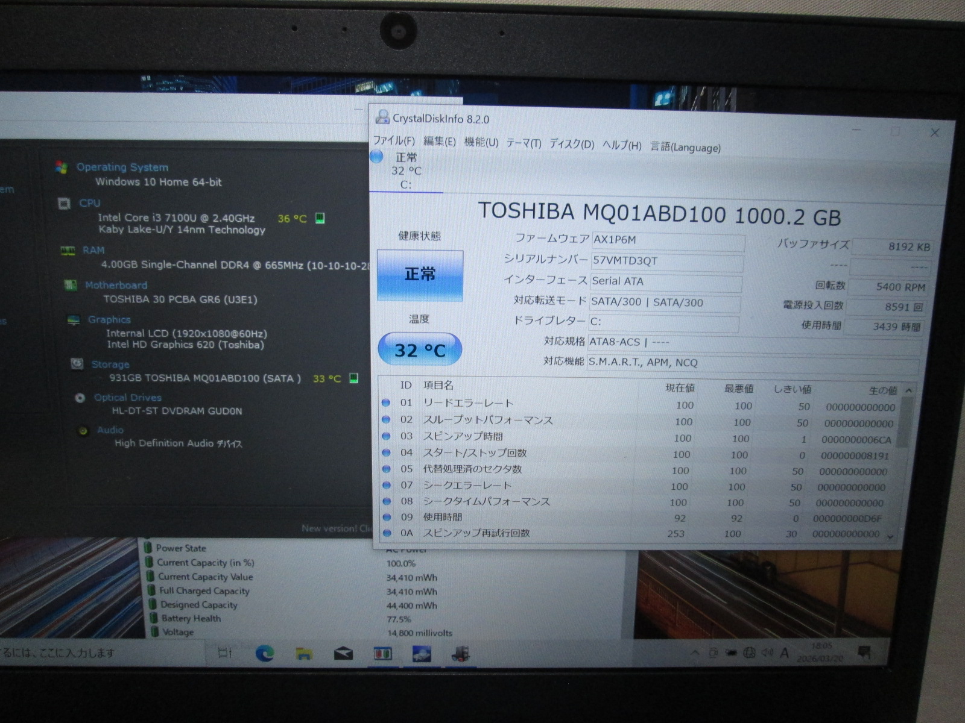Open the ファイル(F) menu in CrystalDiskInfo
This screenshot has height=723, width=965.
click(394, 141)
